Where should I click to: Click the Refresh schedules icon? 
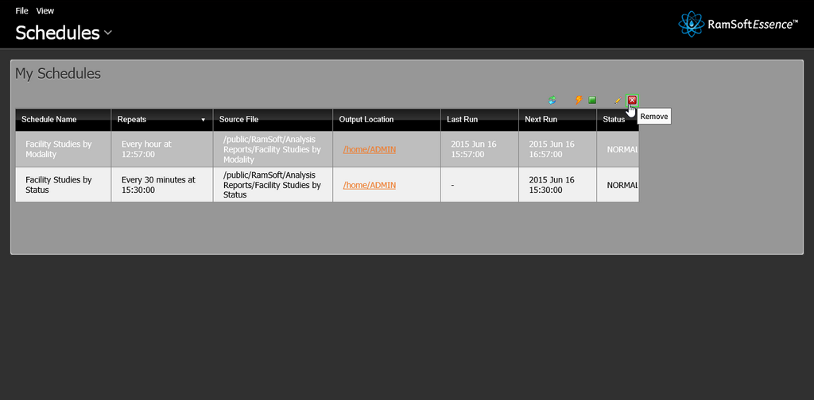coord(552,100)
